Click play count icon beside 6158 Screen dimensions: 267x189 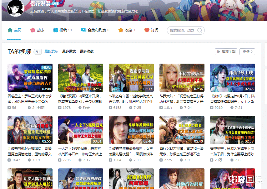click(x=110, y=108)
